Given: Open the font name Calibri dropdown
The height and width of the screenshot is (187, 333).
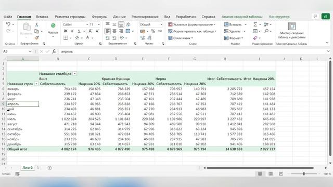Looking at the screenshot, I should pyautogui.click(x=87, y=24).
